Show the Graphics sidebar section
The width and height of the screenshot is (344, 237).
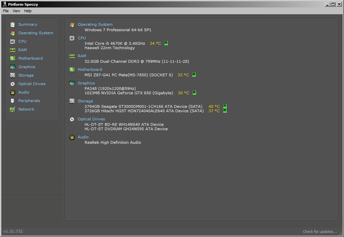(27, 67)
